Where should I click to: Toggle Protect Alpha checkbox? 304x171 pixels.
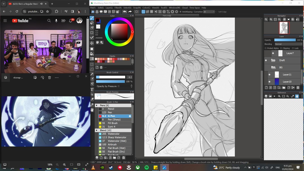click(265, 48)
